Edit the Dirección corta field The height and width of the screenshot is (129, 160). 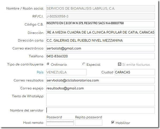pos(100,41)
